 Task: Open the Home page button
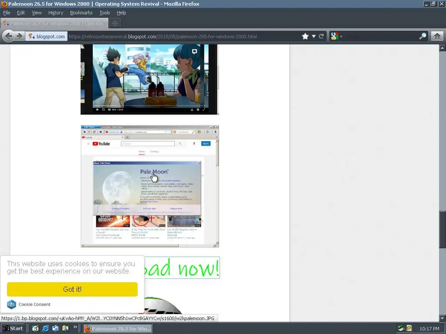pyautogui.click(x=437, y=37)
